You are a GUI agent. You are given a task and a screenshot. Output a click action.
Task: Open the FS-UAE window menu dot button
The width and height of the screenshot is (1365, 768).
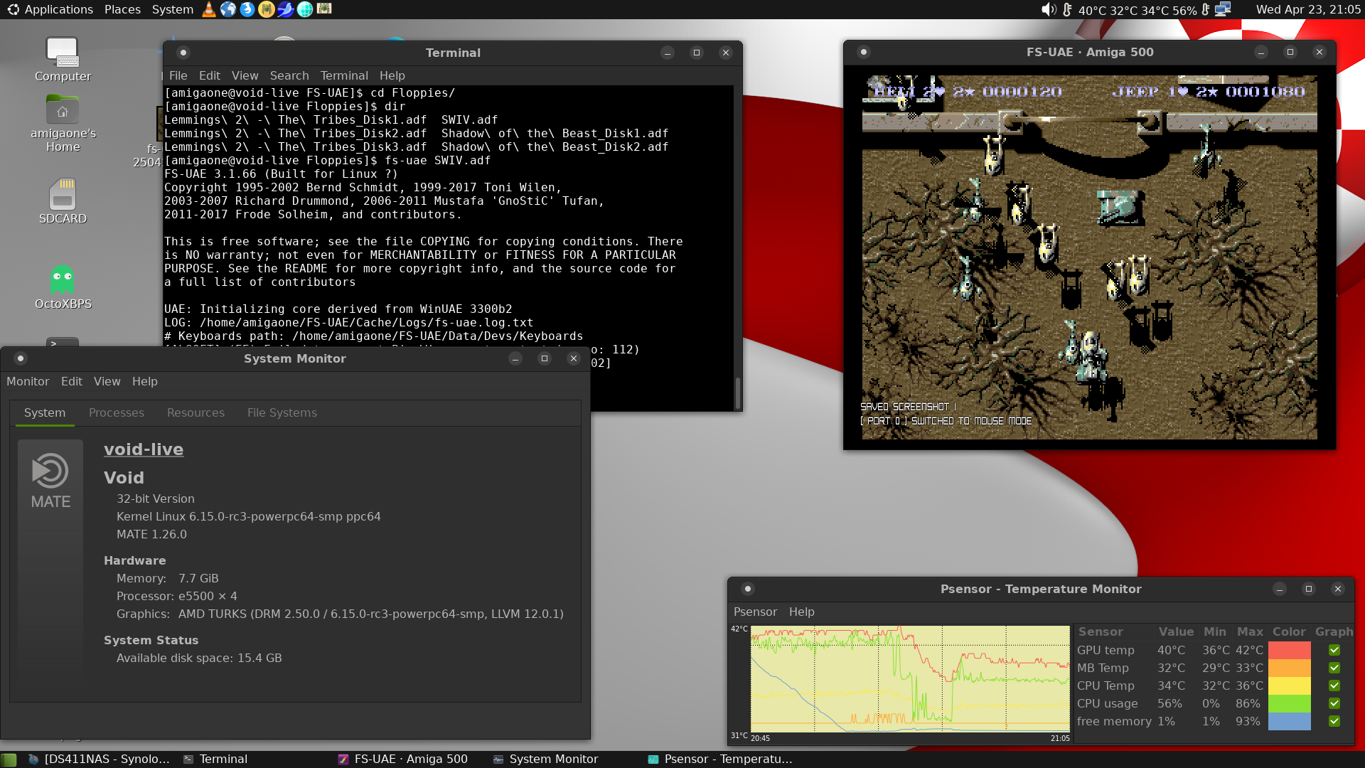[x=864, y=52]
